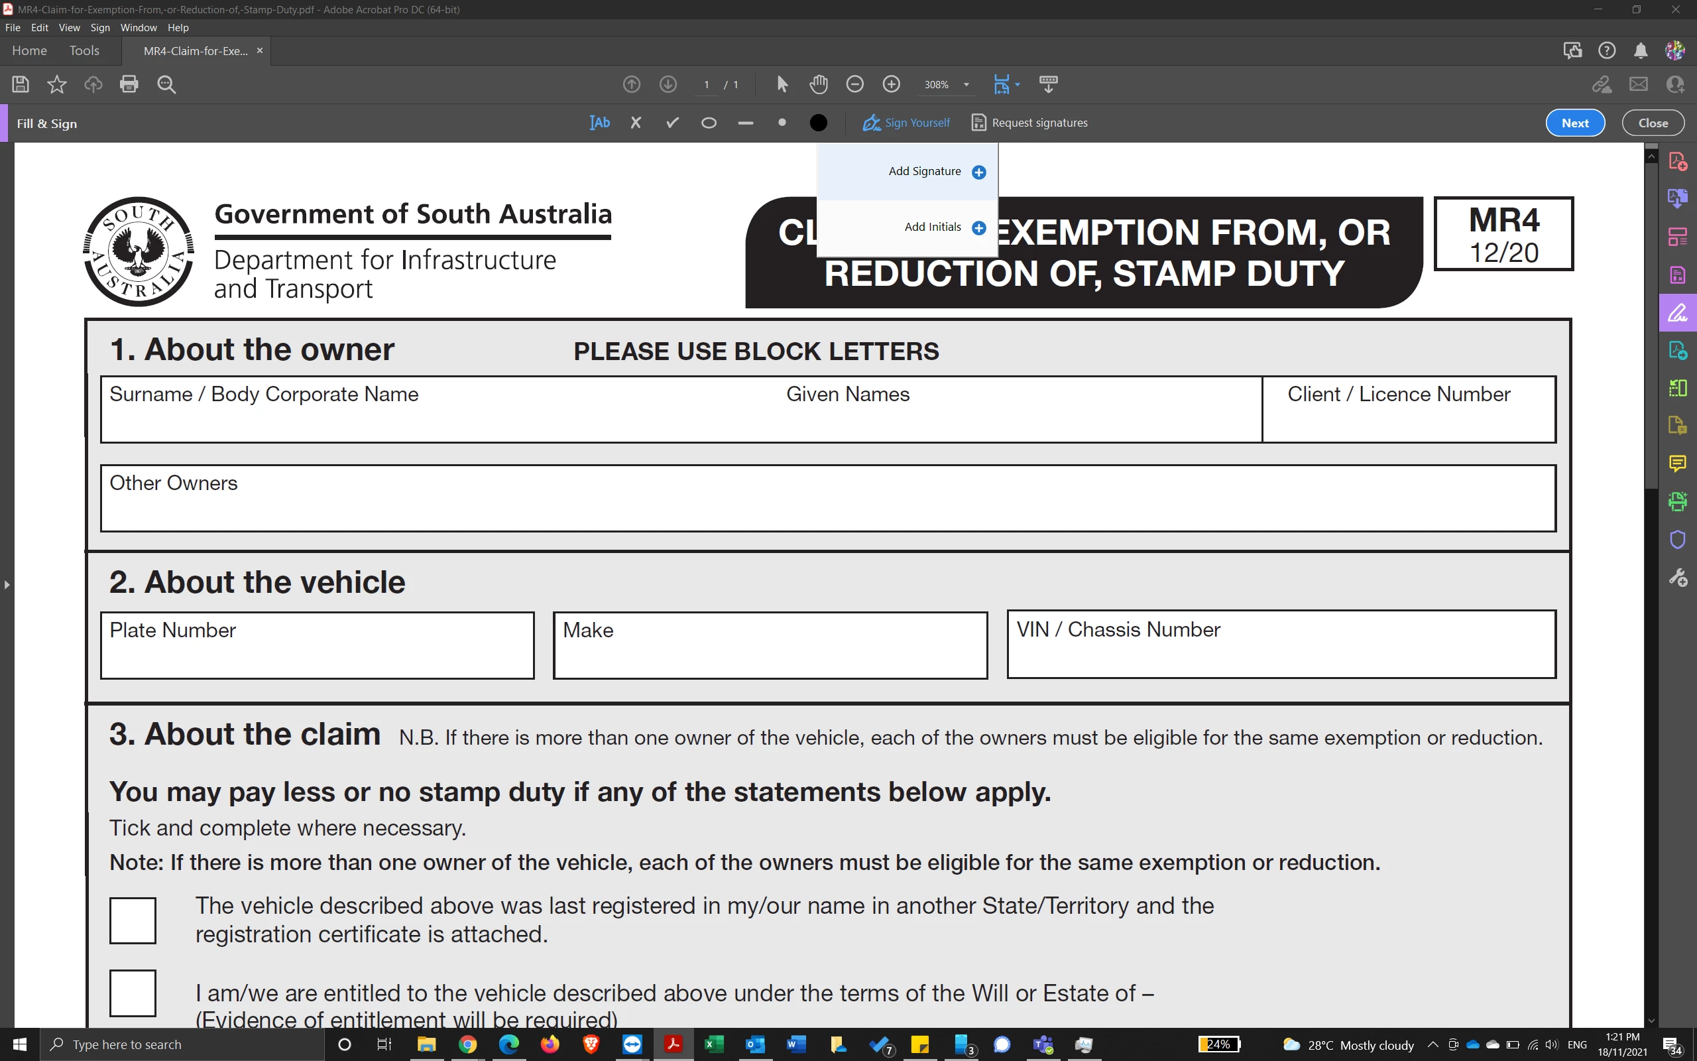
Task: Expand the fit page options dropdown
Action: click(x=1018, y=85)
